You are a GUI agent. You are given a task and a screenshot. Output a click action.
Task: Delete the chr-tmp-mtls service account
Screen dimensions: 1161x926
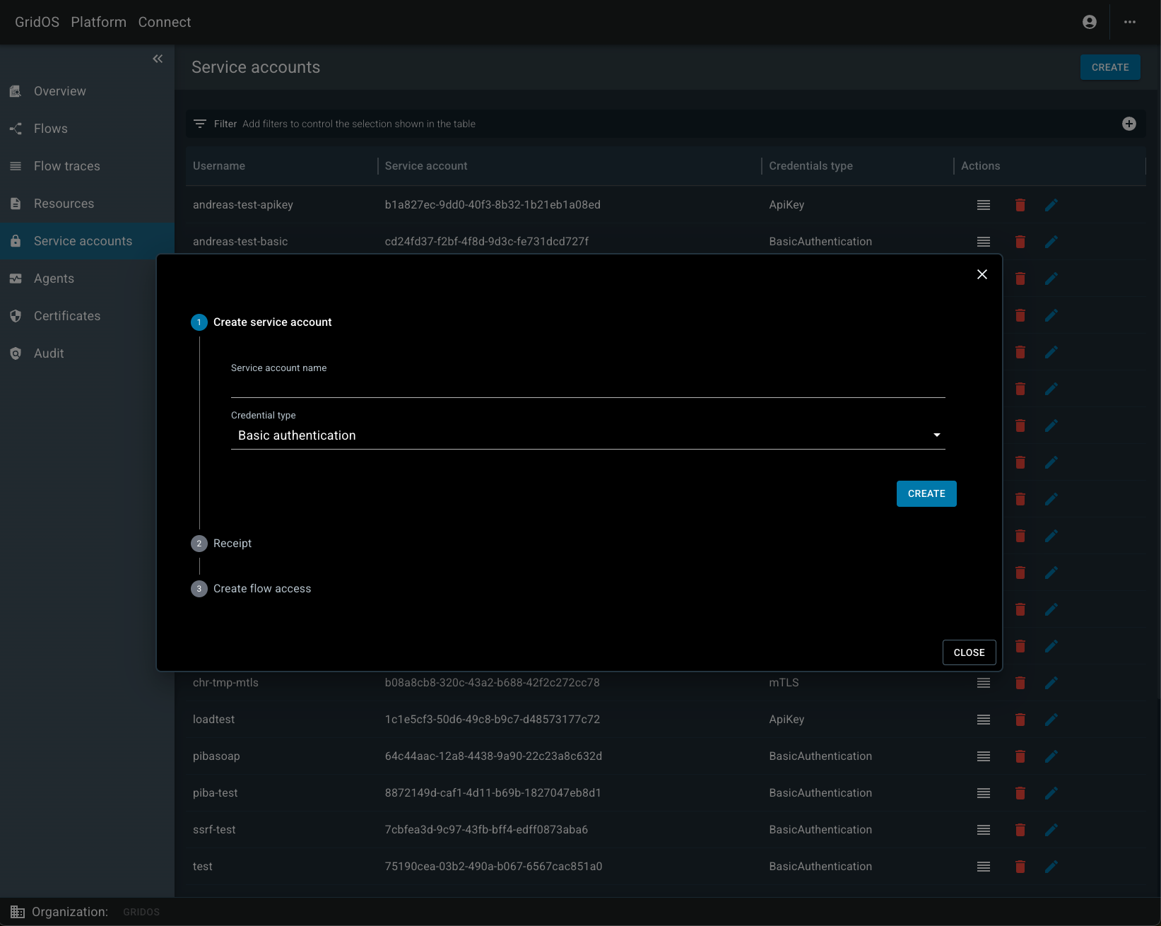1020,682
